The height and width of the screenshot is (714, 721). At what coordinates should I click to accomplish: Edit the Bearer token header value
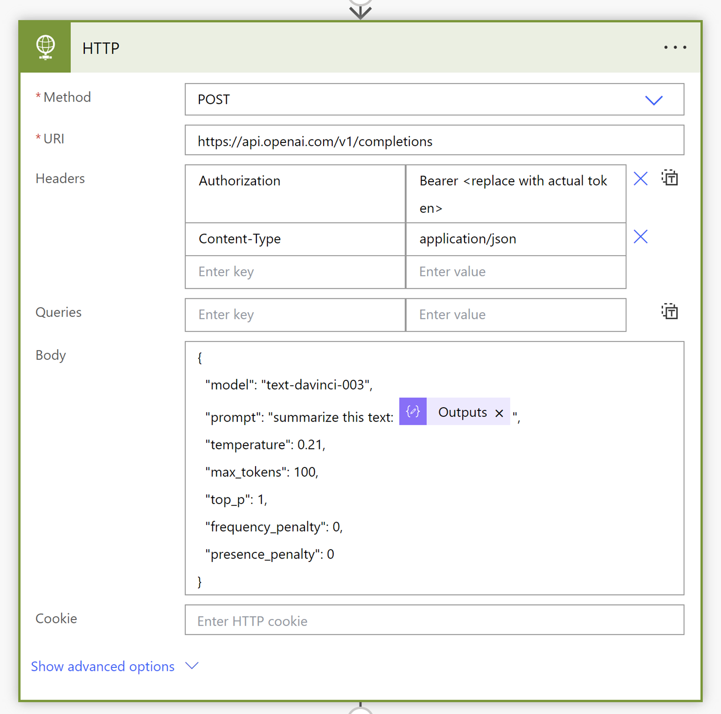click(516, 194)
